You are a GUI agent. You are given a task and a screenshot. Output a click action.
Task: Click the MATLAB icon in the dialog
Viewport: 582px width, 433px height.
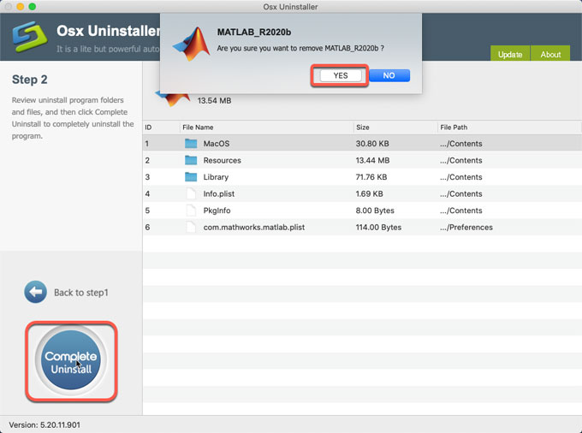coord(192,44)
